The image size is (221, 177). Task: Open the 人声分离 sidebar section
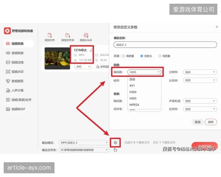pos(15,90)
